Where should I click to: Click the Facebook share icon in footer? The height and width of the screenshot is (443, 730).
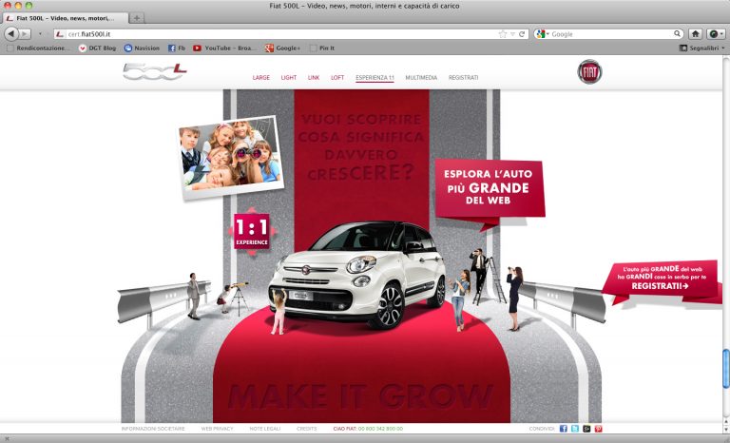[564, 429]
